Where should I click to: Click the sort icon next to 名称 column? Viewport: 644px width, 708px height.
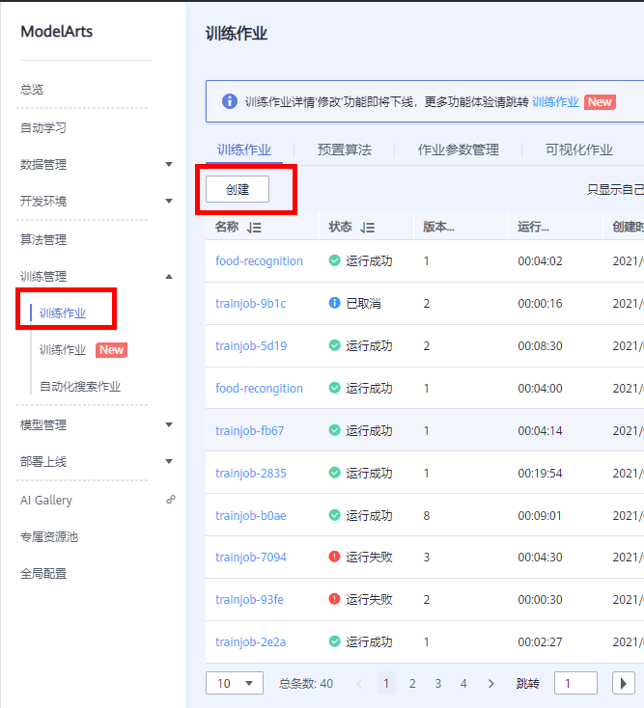tap(255, 228)
